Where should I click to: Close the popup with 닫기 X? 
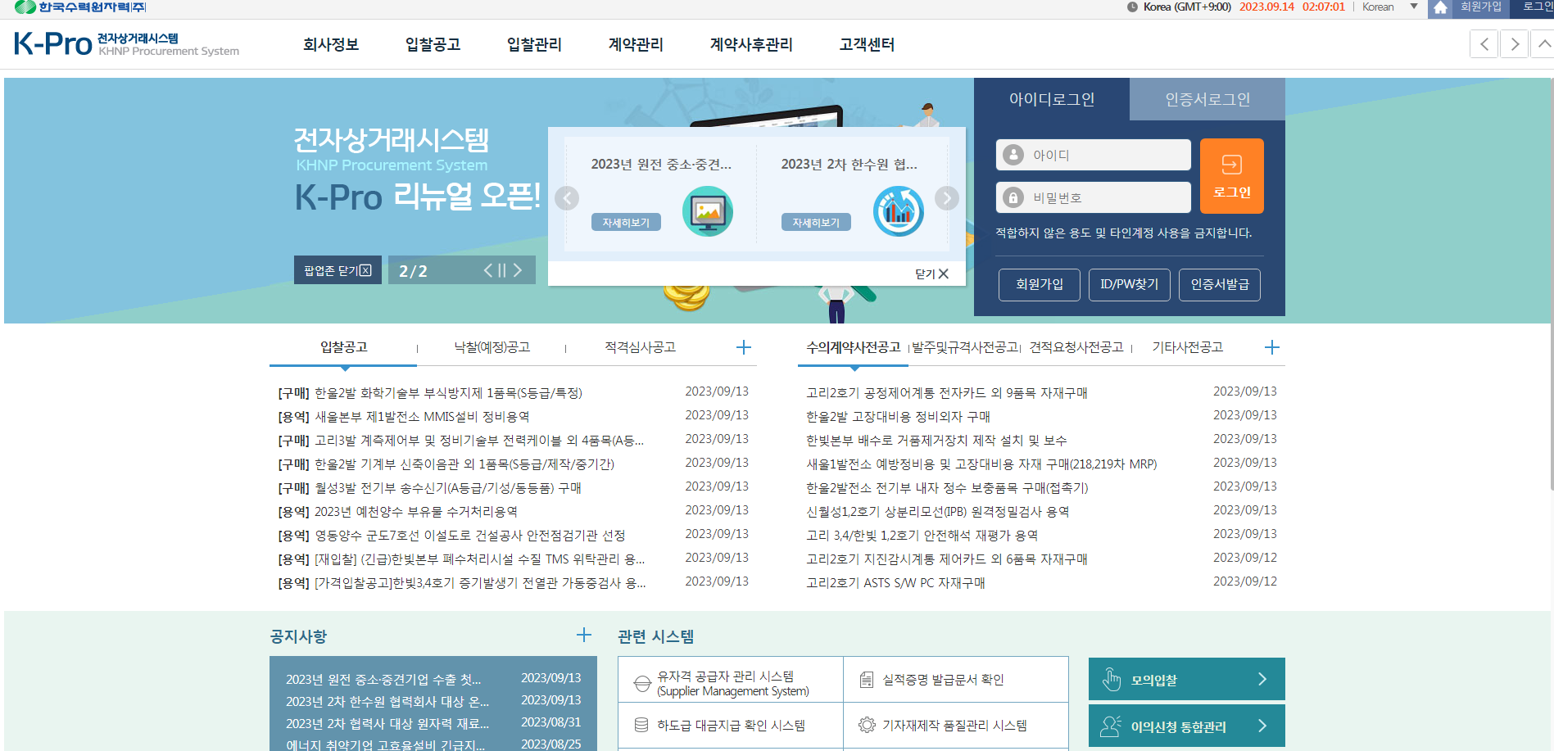[931, 274]
